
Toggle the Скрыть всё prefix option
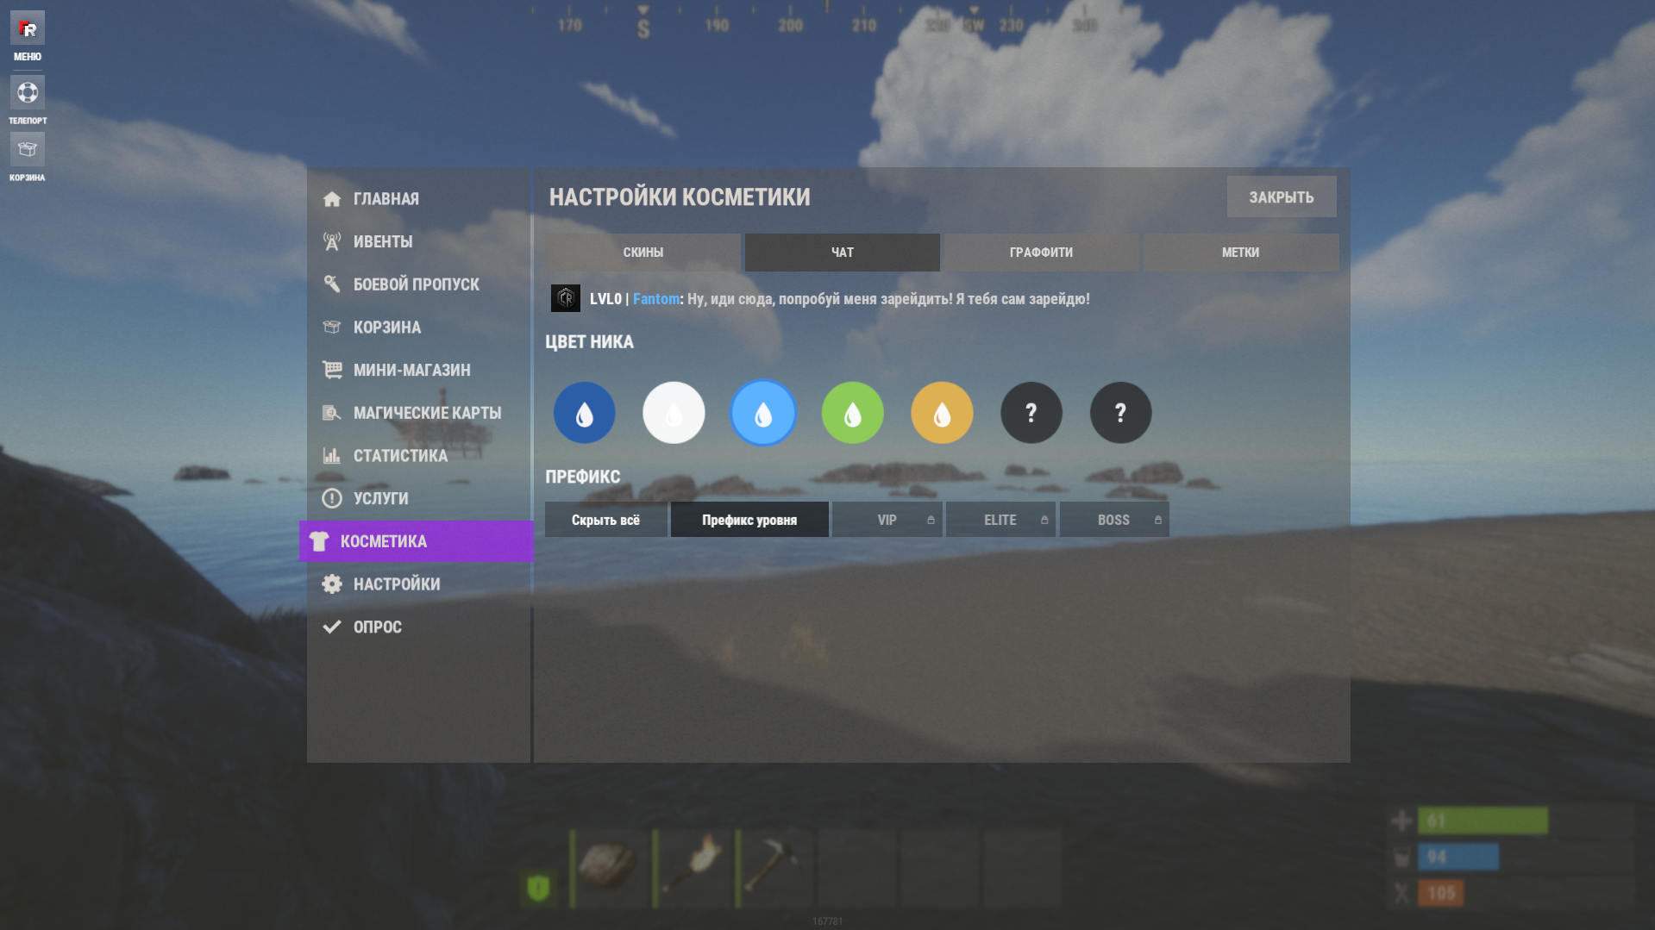(x=605, y=520)
